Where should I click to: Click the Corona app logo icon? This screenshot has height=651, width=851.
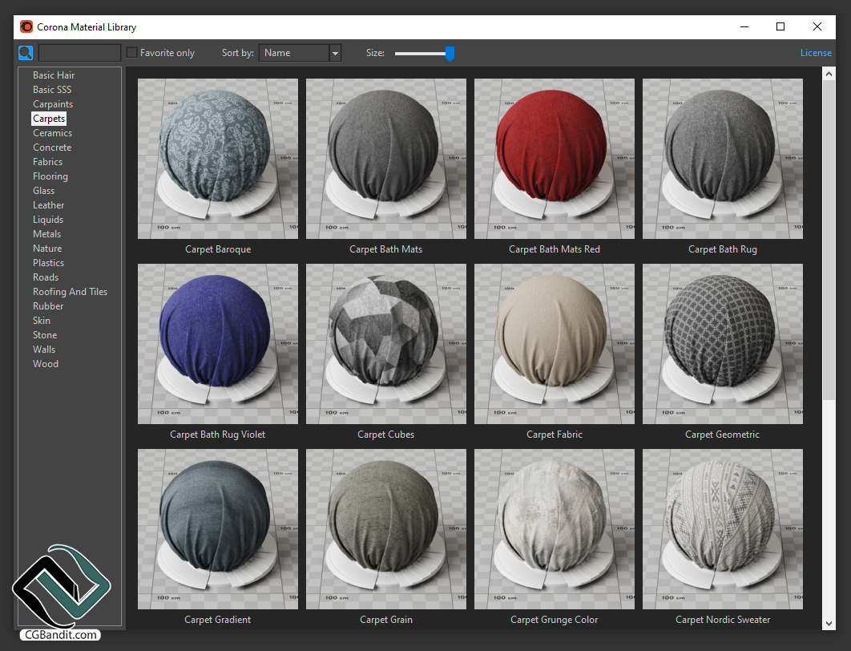[26, 26]
